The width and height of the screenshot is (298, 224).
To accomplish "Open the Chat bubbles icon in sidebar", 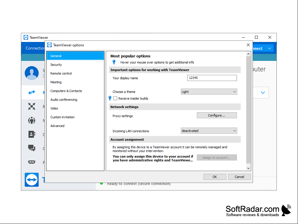I will click(x=32, y=148).
